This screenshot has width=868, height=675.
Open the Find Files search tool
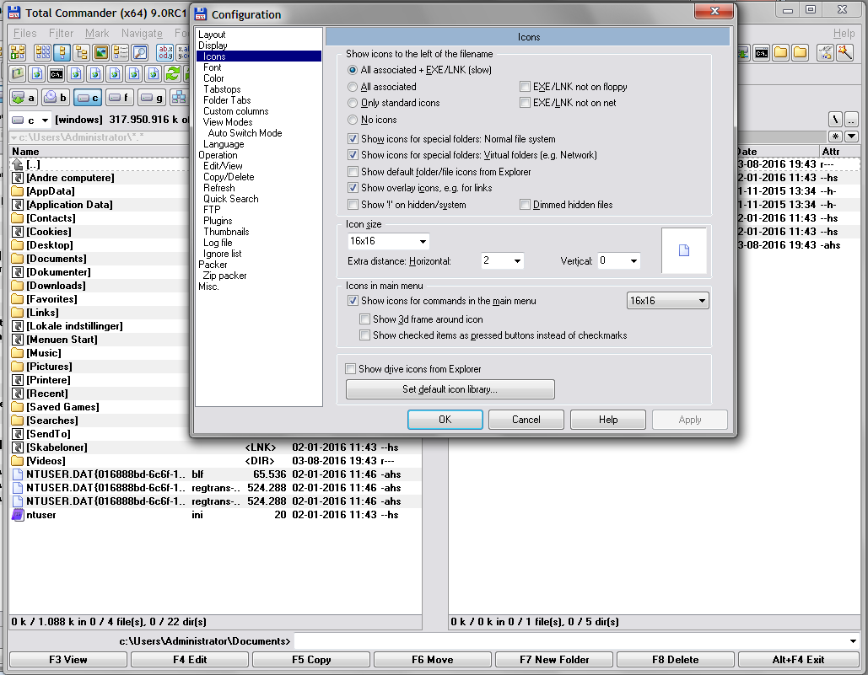138,52
